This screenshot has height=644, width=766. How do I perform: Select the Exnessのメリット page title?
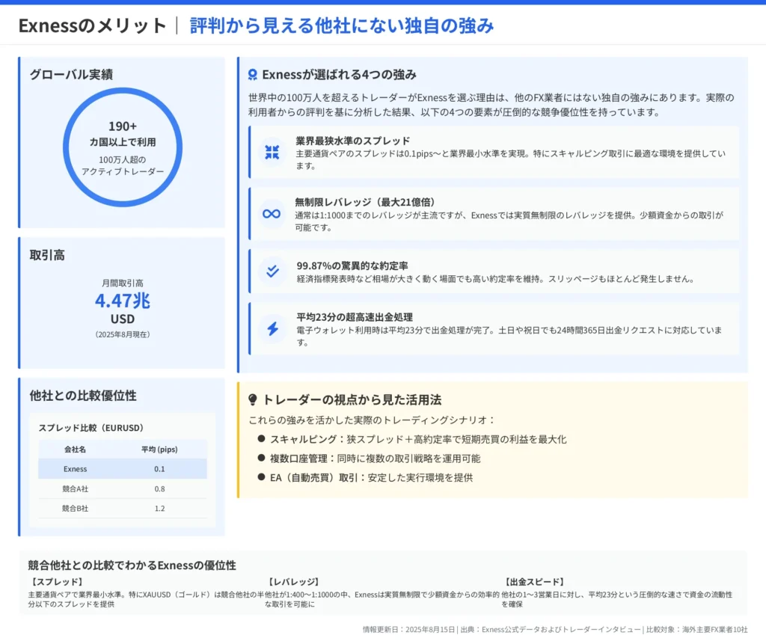point(92,25)
